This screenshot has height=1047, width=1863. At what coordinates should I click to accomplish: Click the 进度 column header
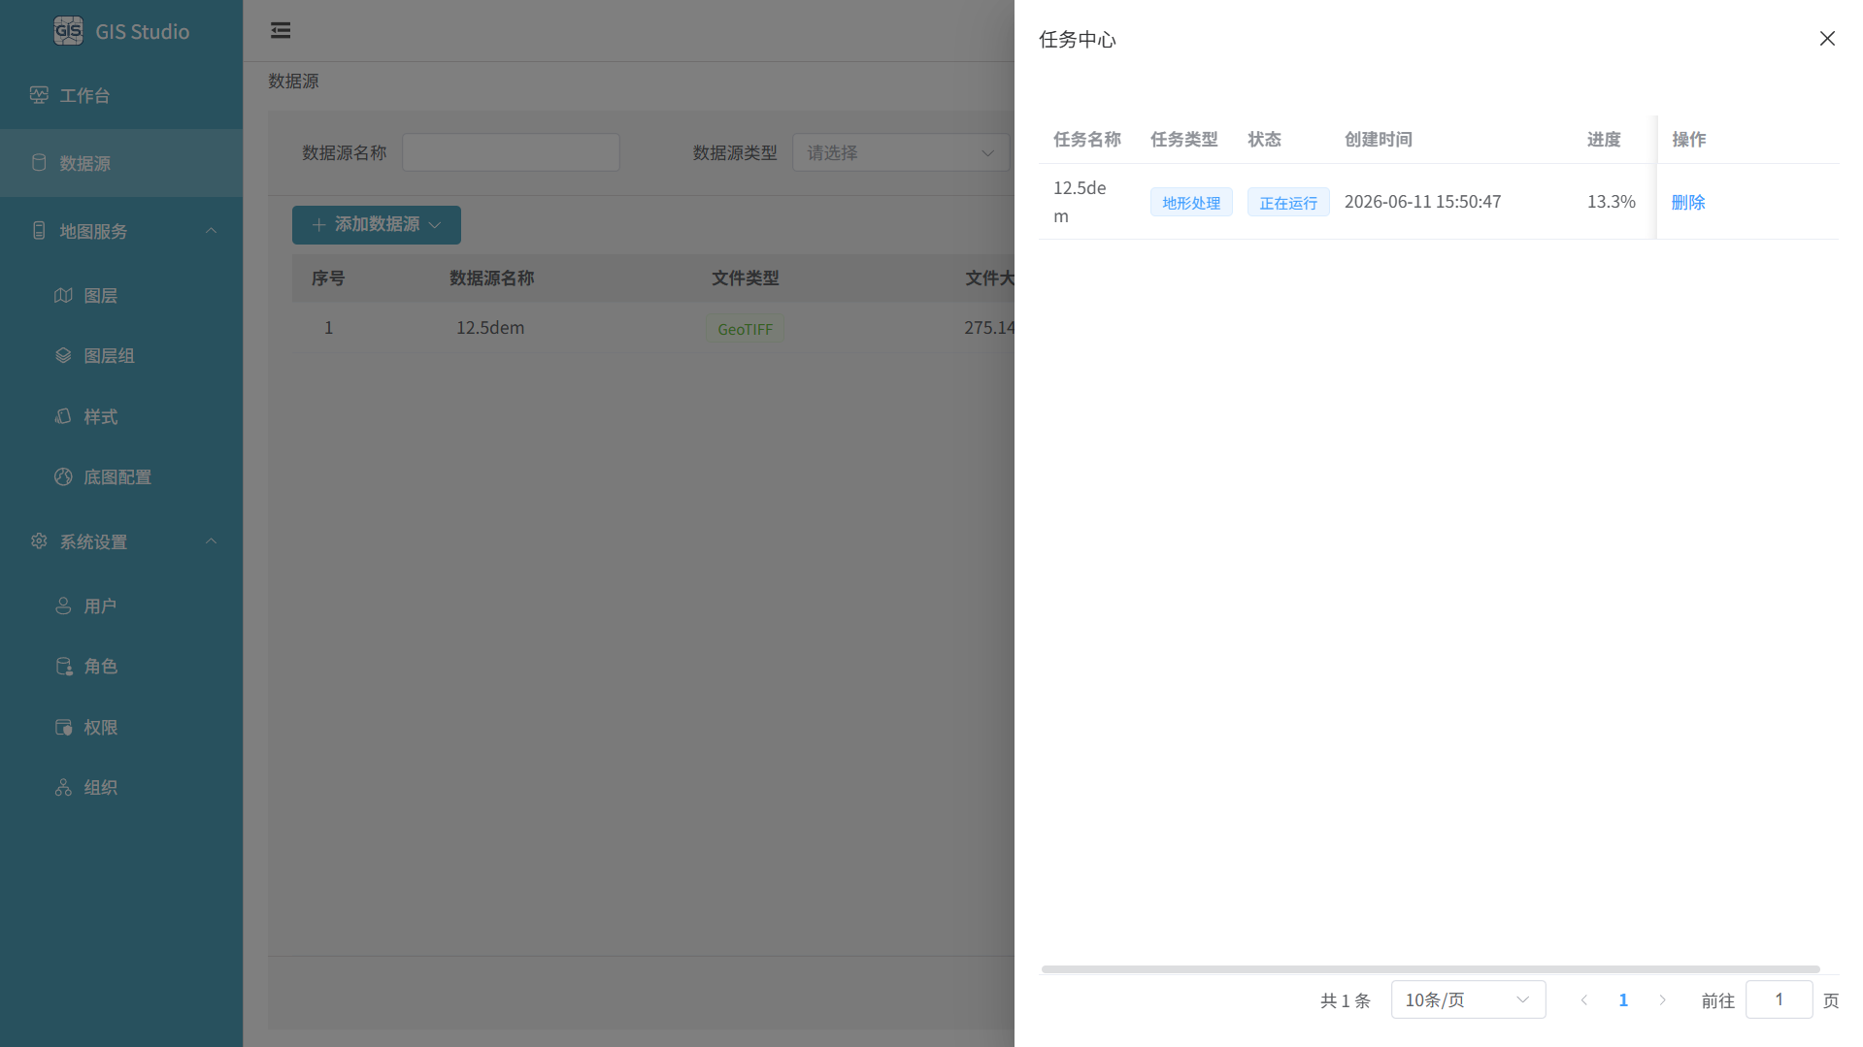point(1604,140)
